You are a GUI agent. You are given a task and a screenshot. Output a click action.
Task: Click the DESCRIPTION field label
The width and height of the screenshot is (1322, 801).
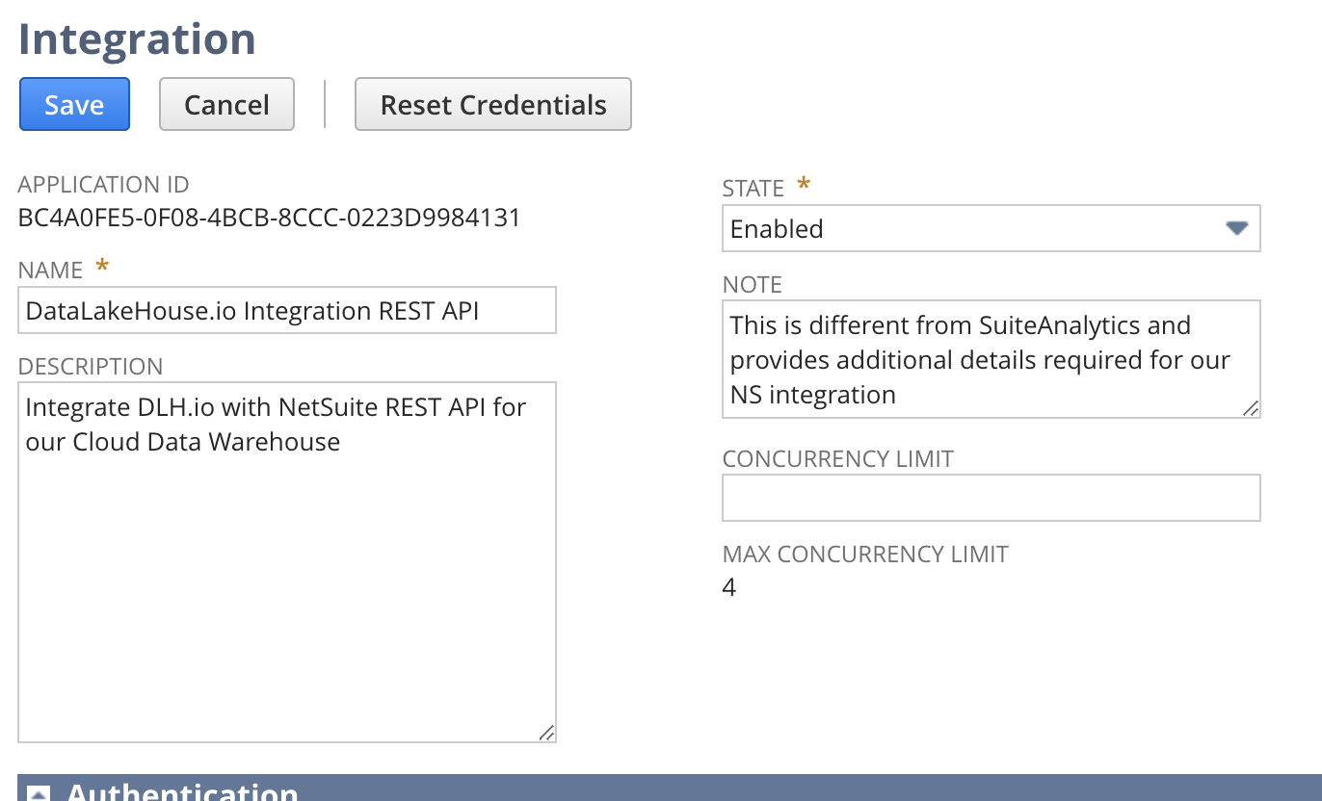coord(91,367)
